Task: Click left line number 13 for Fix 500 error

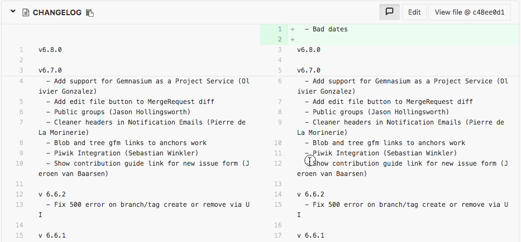Action: pyautogui.click(x=19, y=205)
